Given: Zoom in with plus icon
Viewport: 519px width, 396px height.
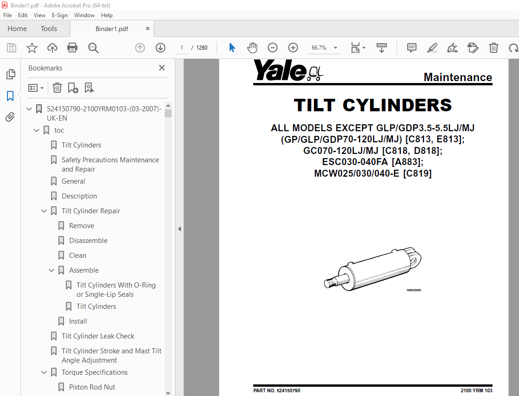Looking at the screenshot, I should pos(293,48).
